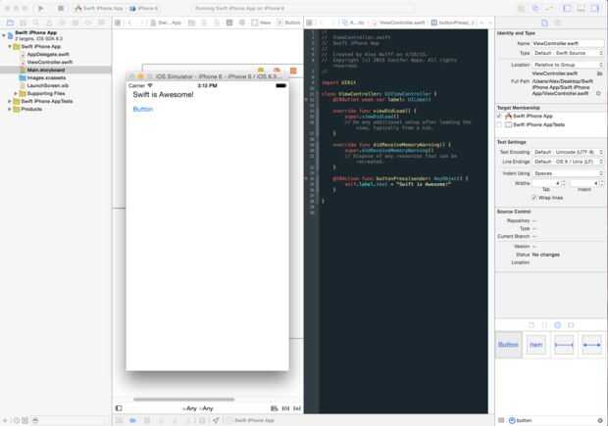This screenshot has width=608, height=426.
Task: Select the Fixed Space bar item in library
Action: [564, 345]
